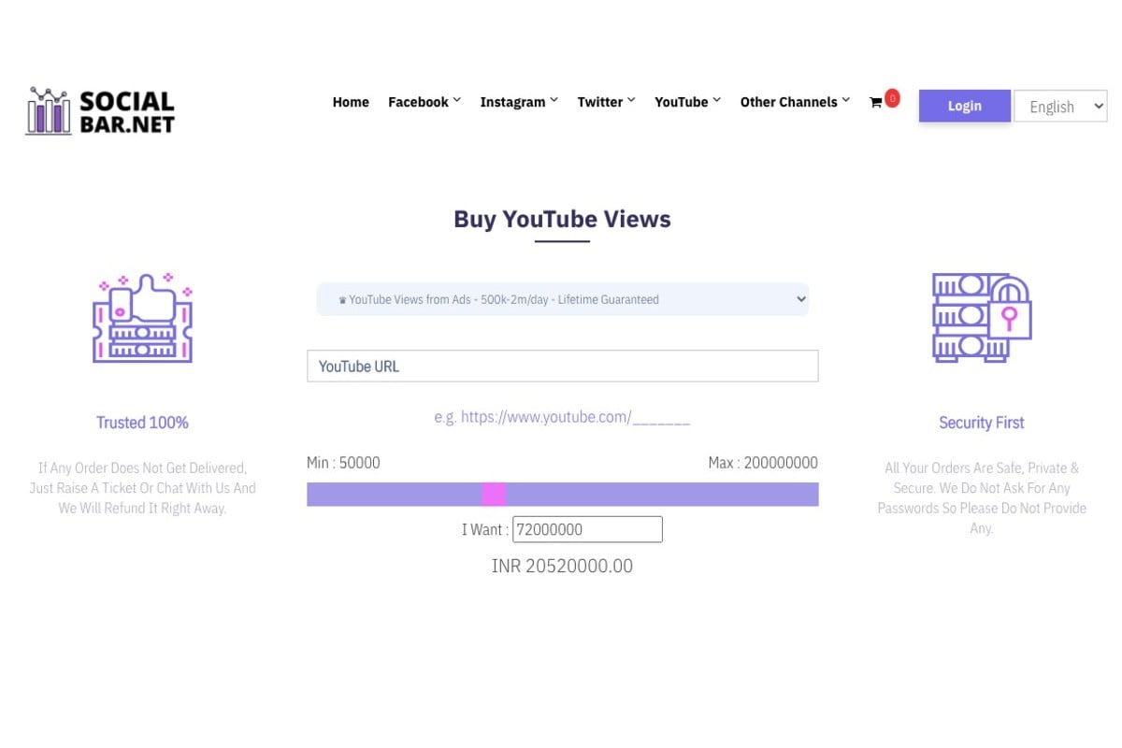Image resolution: width=1122 pixels, height=748 pixels.
Task: Click the refund policy description text
Action: pyautogui.click(x=142, y=488)
